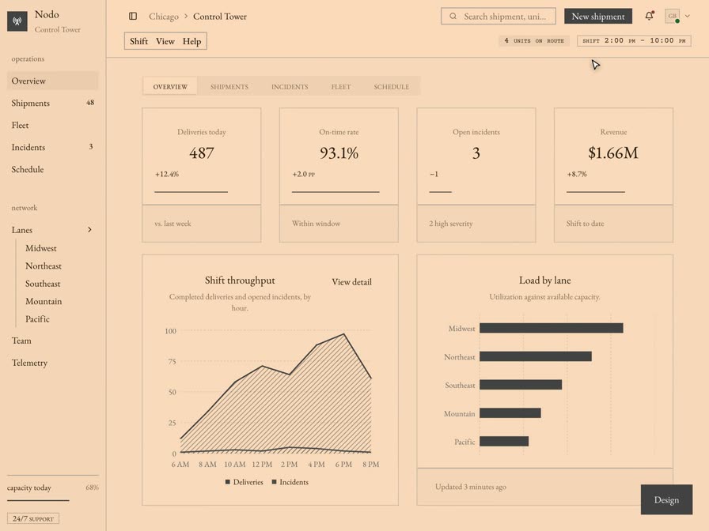Click the 24/7 support badge
This screenshot has height=531, width=709.
[x=33, y=518]
